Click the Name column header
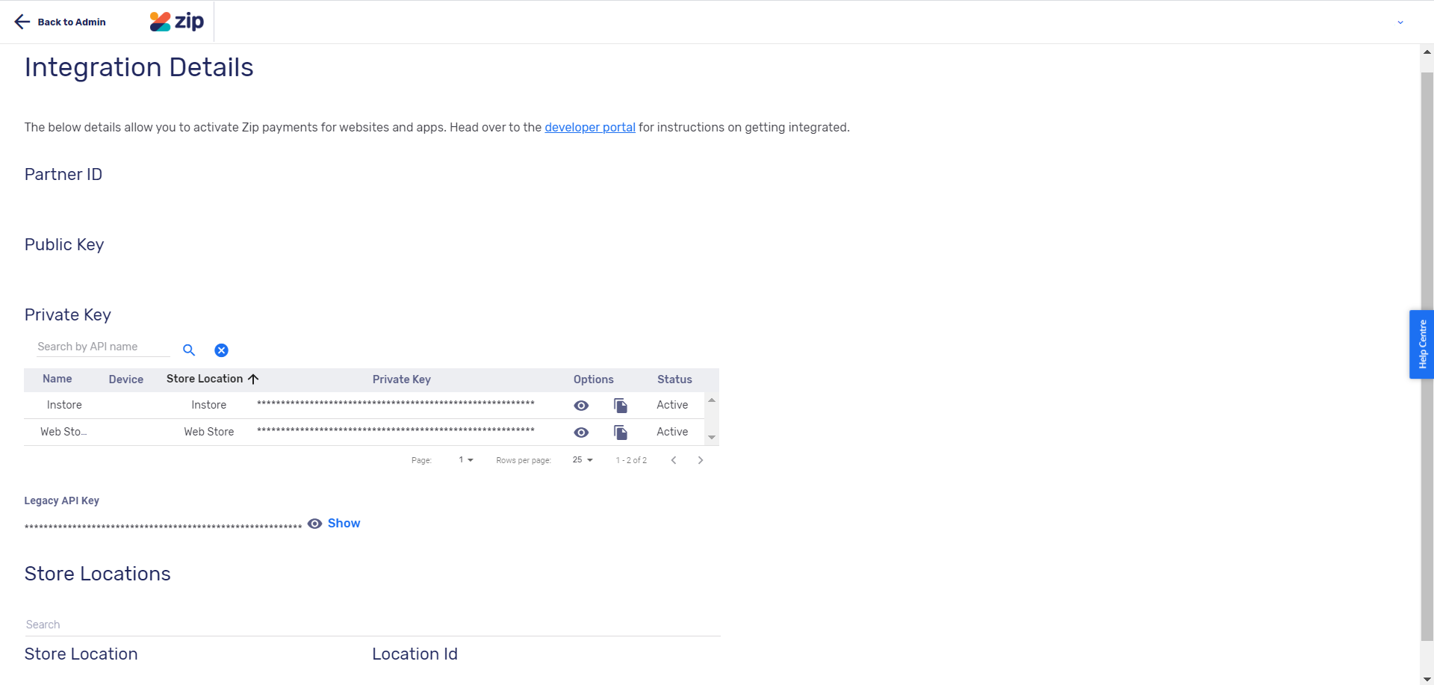1434x685 pixels. pos(58,379)
